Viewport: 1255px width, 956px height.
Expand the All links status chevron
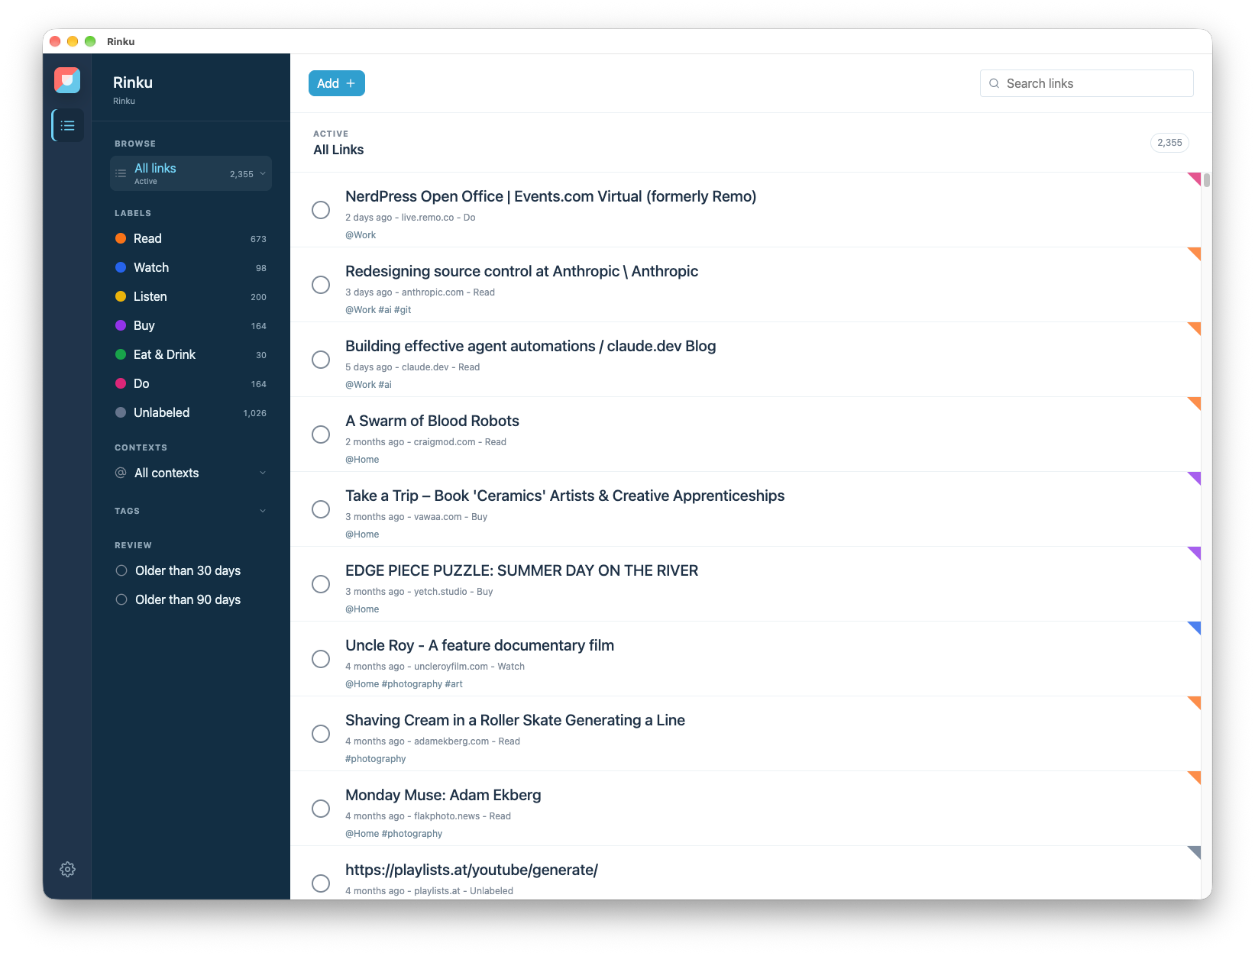[263, 173]
